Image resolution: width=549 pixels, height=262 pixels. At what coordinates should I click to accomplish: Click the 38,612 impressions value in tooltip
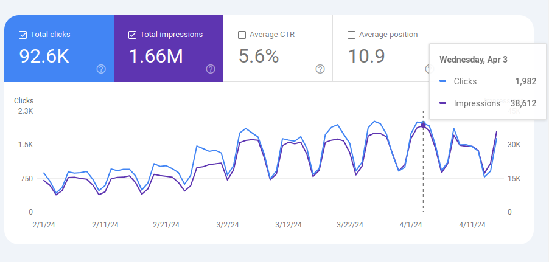tap(523, 103)
